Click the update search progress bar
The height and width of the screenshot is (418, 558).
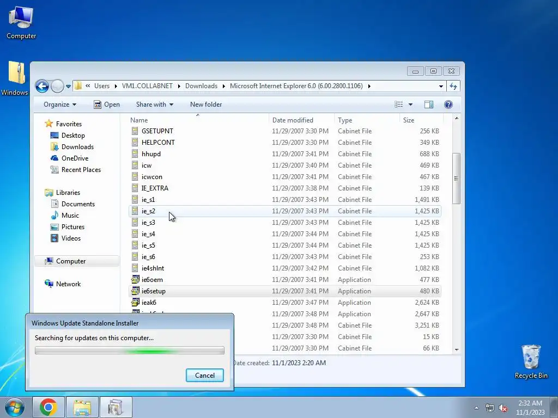coord(130,351)
